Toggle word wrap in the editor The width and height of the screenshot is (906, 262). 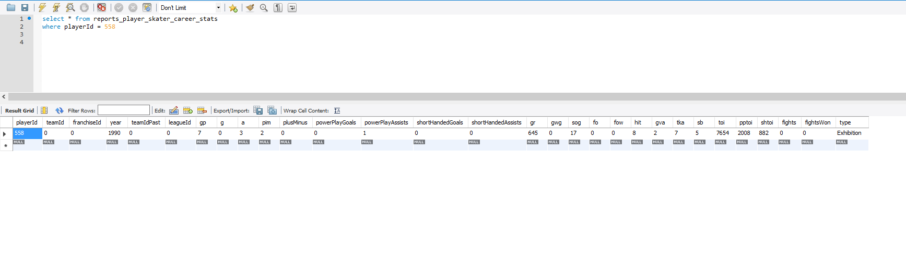(x=292, y=8)
